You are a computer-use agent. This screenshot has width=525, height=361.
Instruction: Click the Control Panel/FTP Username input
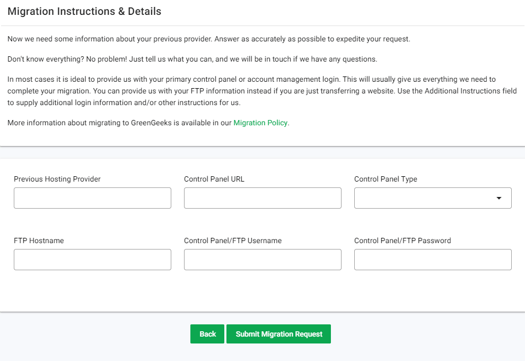click(x=262, y=259)
